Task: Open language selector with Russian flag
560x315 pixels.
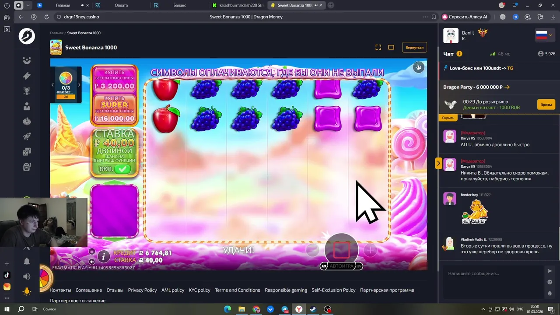Action: tap(545, 35)
